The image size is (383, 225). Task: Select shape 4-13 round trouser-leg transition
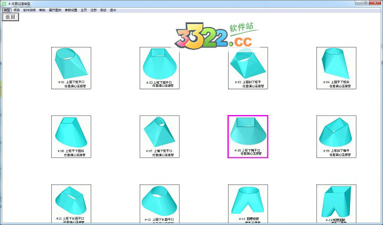248,204
